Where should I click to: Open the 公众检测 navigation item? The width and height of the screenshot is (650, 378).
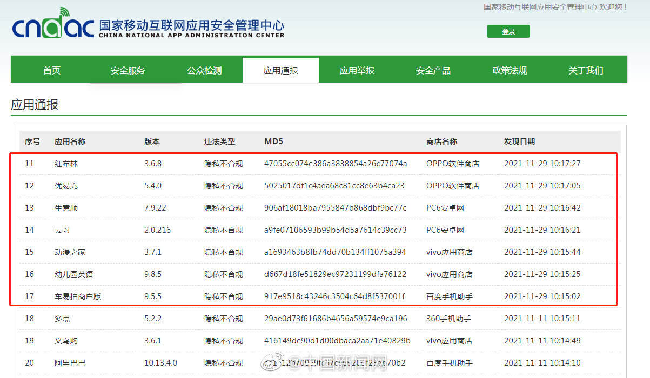tap(204, 70)
